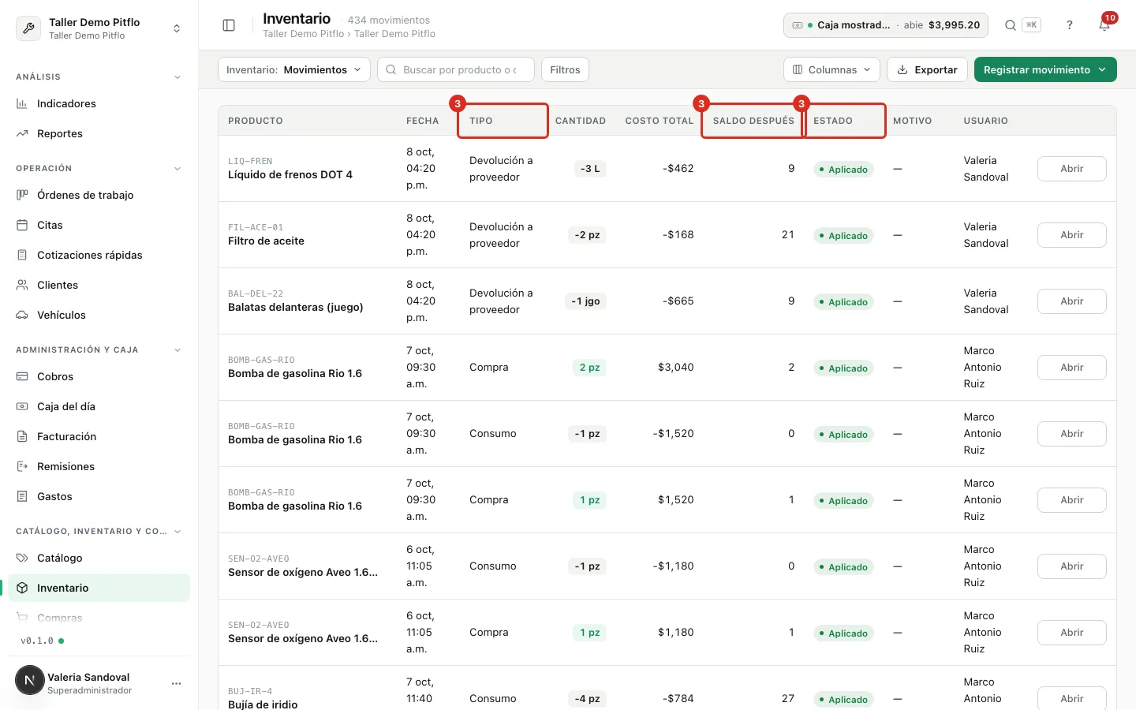Viewport: 1136px width, 710px height.
Task: Open the help question mark icon
Action: pyautogui.click(x=1070, y=25)
